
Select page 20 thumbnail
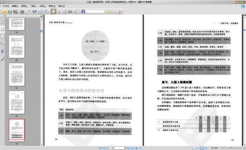point(17,47)
